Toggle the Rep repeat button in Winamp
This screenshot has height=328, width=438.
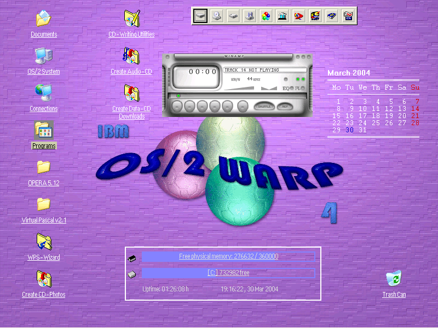coord(285,107)
